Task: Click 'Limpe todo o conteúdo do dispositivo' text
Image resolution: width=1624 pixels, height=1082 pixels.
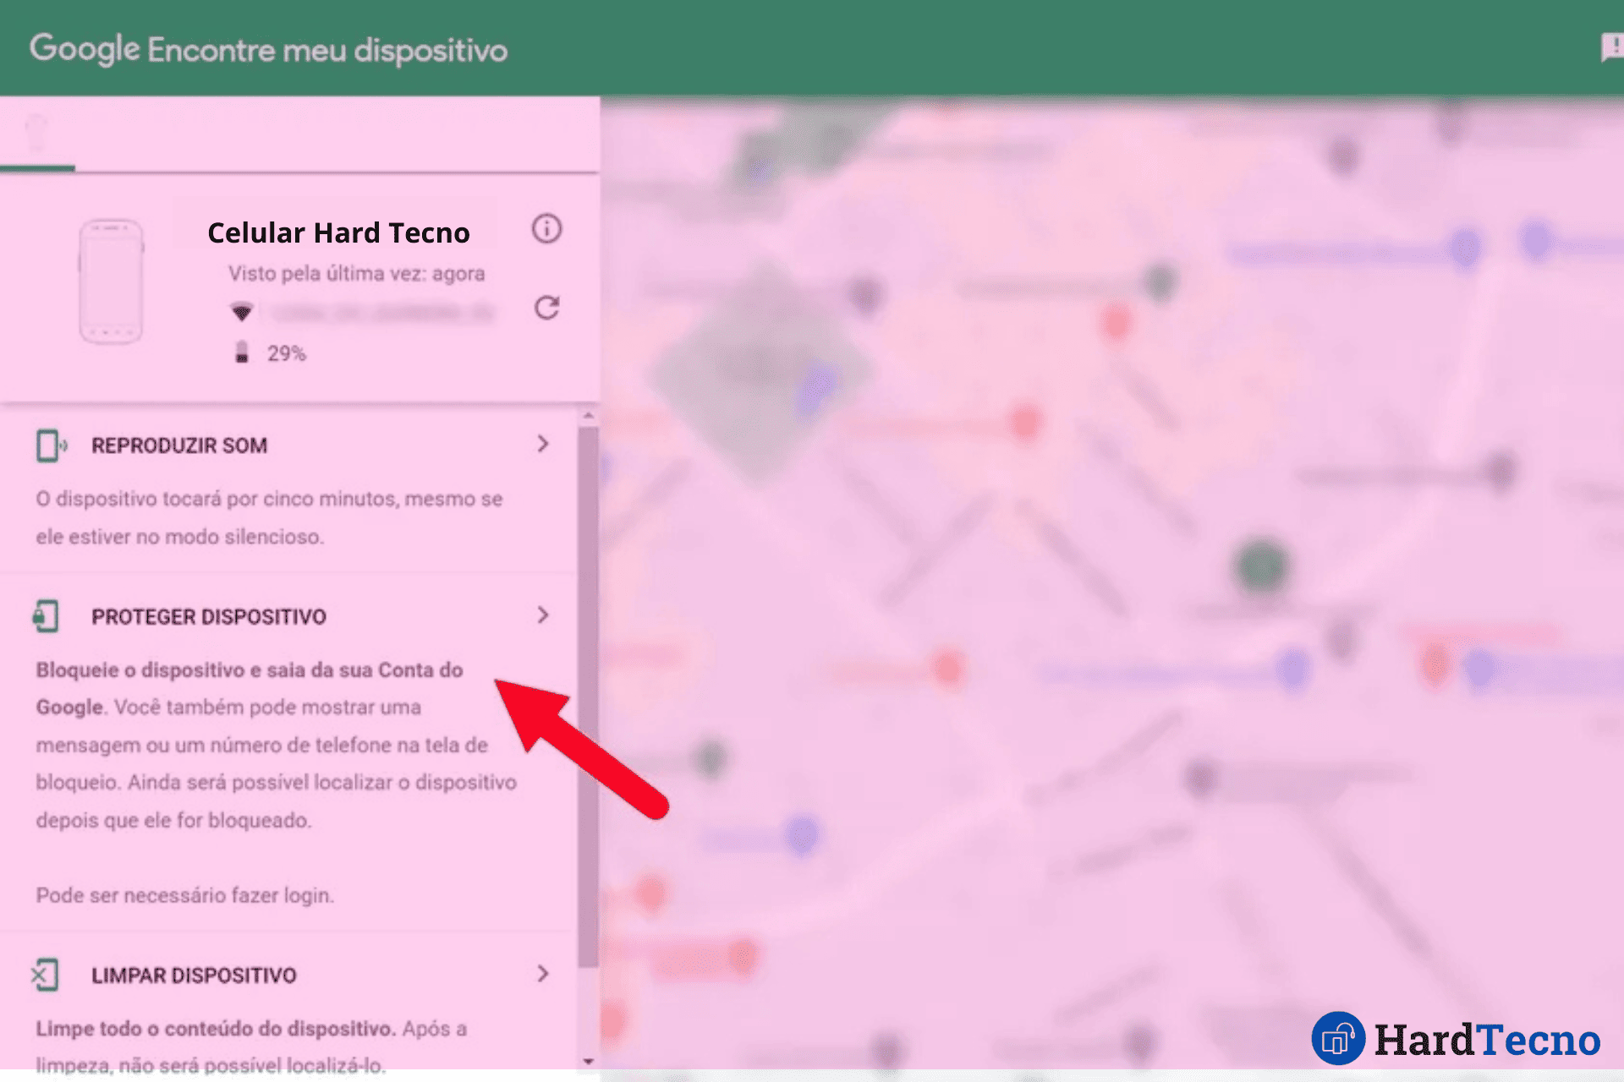Action: [x=216, y=1029]
